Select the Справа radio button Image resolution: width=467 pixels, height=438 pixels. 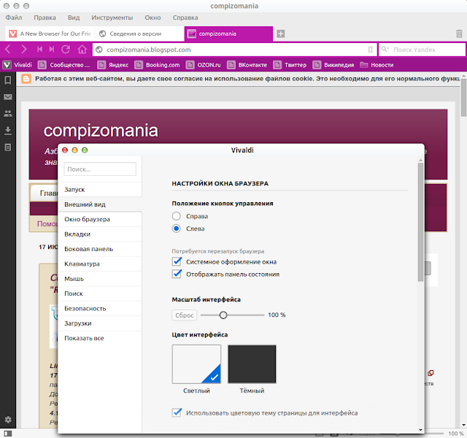[177, 216]
